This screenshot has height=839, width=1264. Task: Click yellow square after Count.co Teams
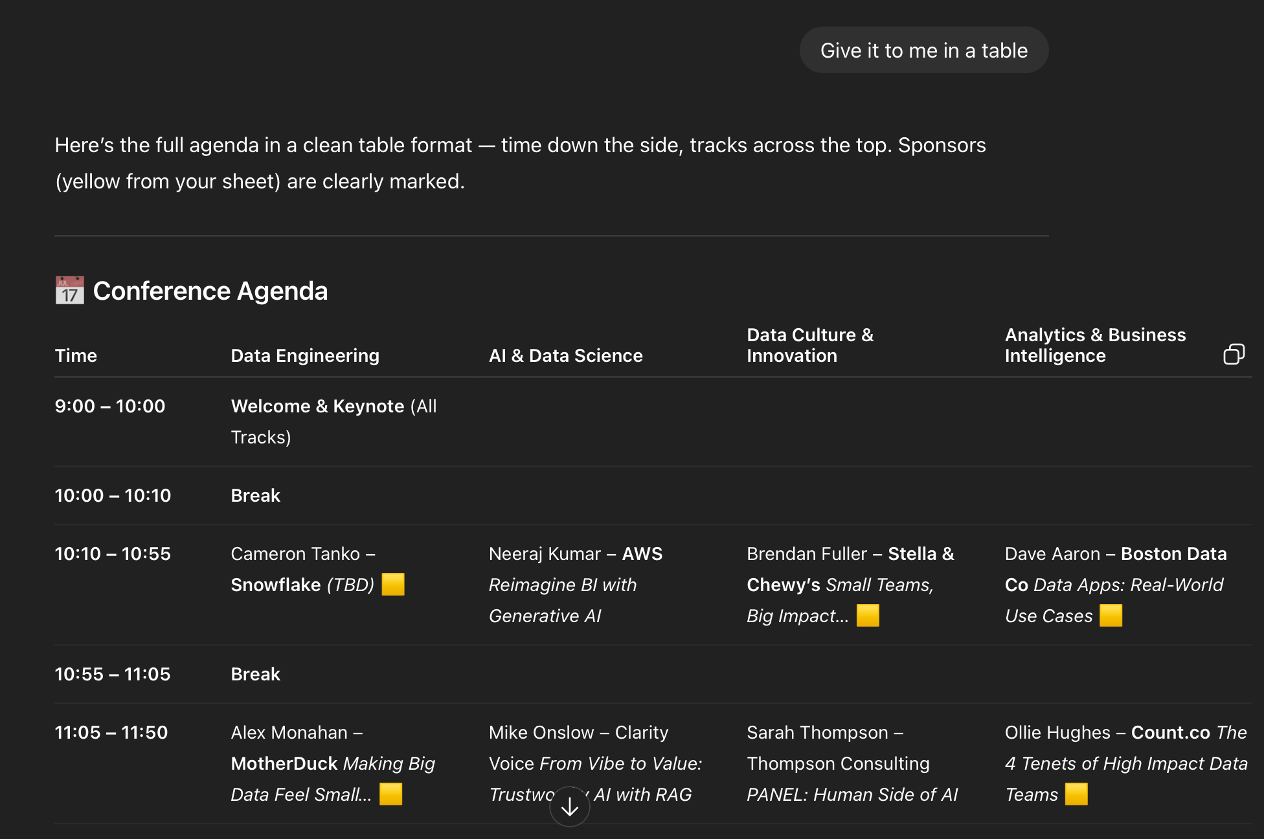pos(1076,794)
